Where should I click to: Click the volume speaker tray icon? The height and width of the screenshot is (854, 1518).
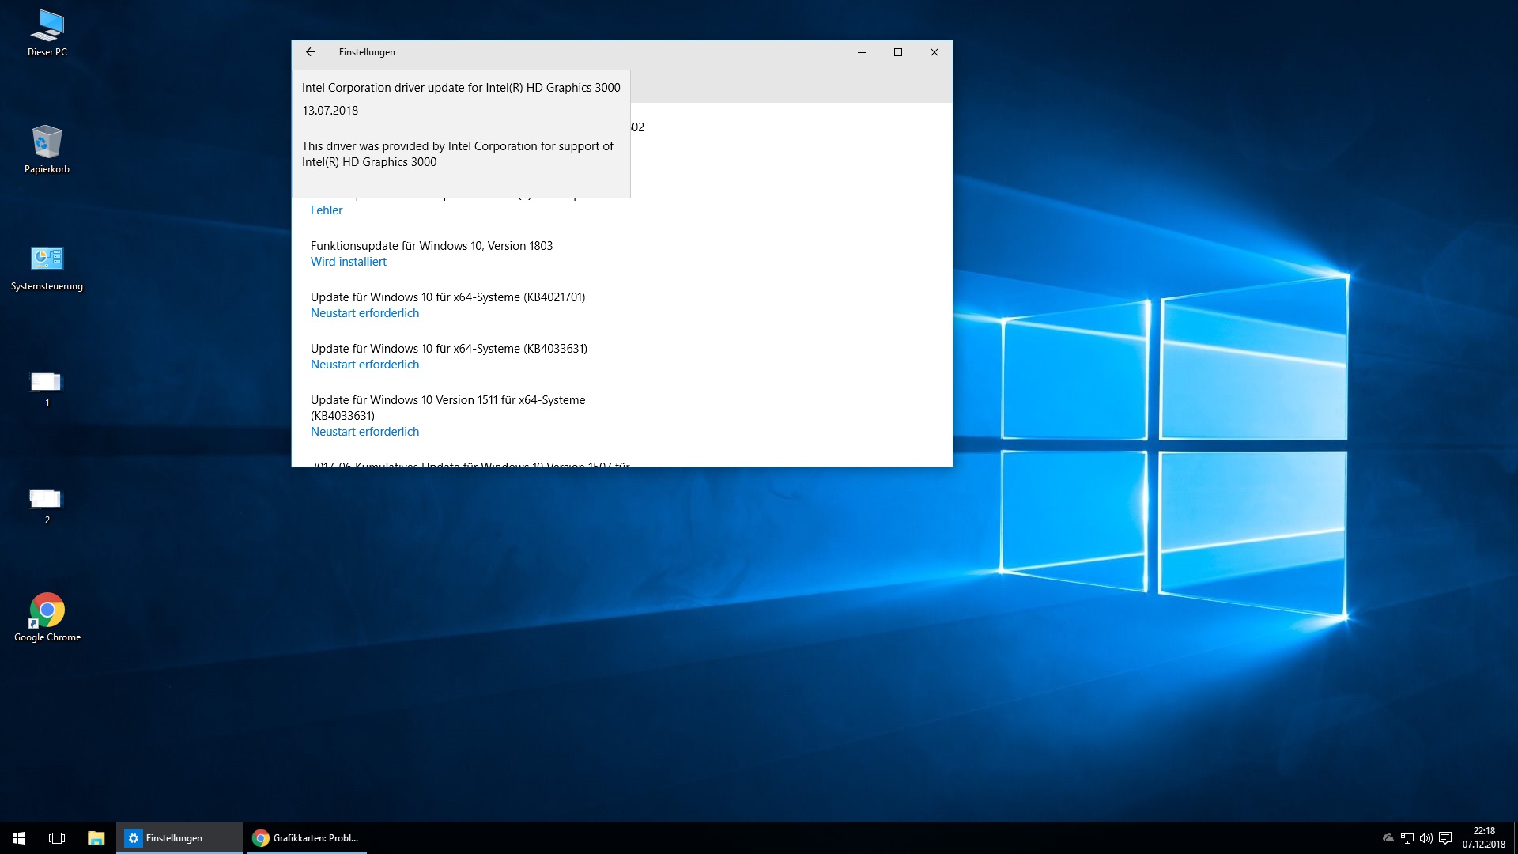(x=1425, y=838)
